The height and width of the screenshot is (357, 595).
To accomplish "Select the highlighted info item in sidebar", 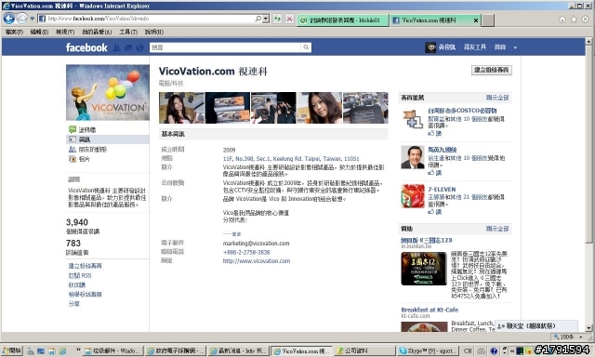I will point(108,139).
